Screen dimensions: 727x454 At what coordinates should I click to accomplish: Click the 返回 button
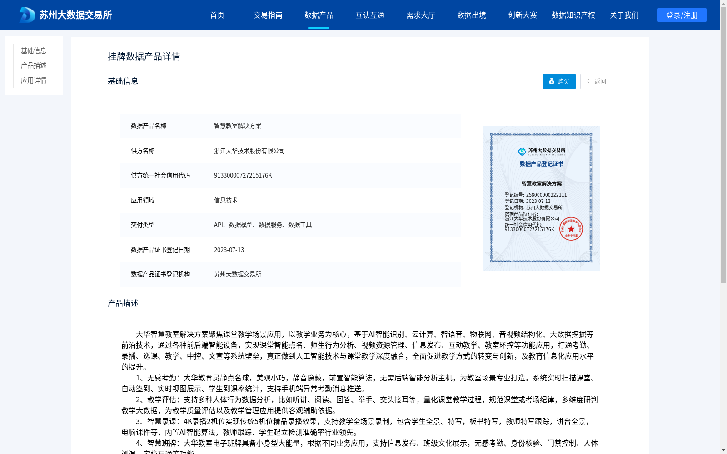click(596, 81)
